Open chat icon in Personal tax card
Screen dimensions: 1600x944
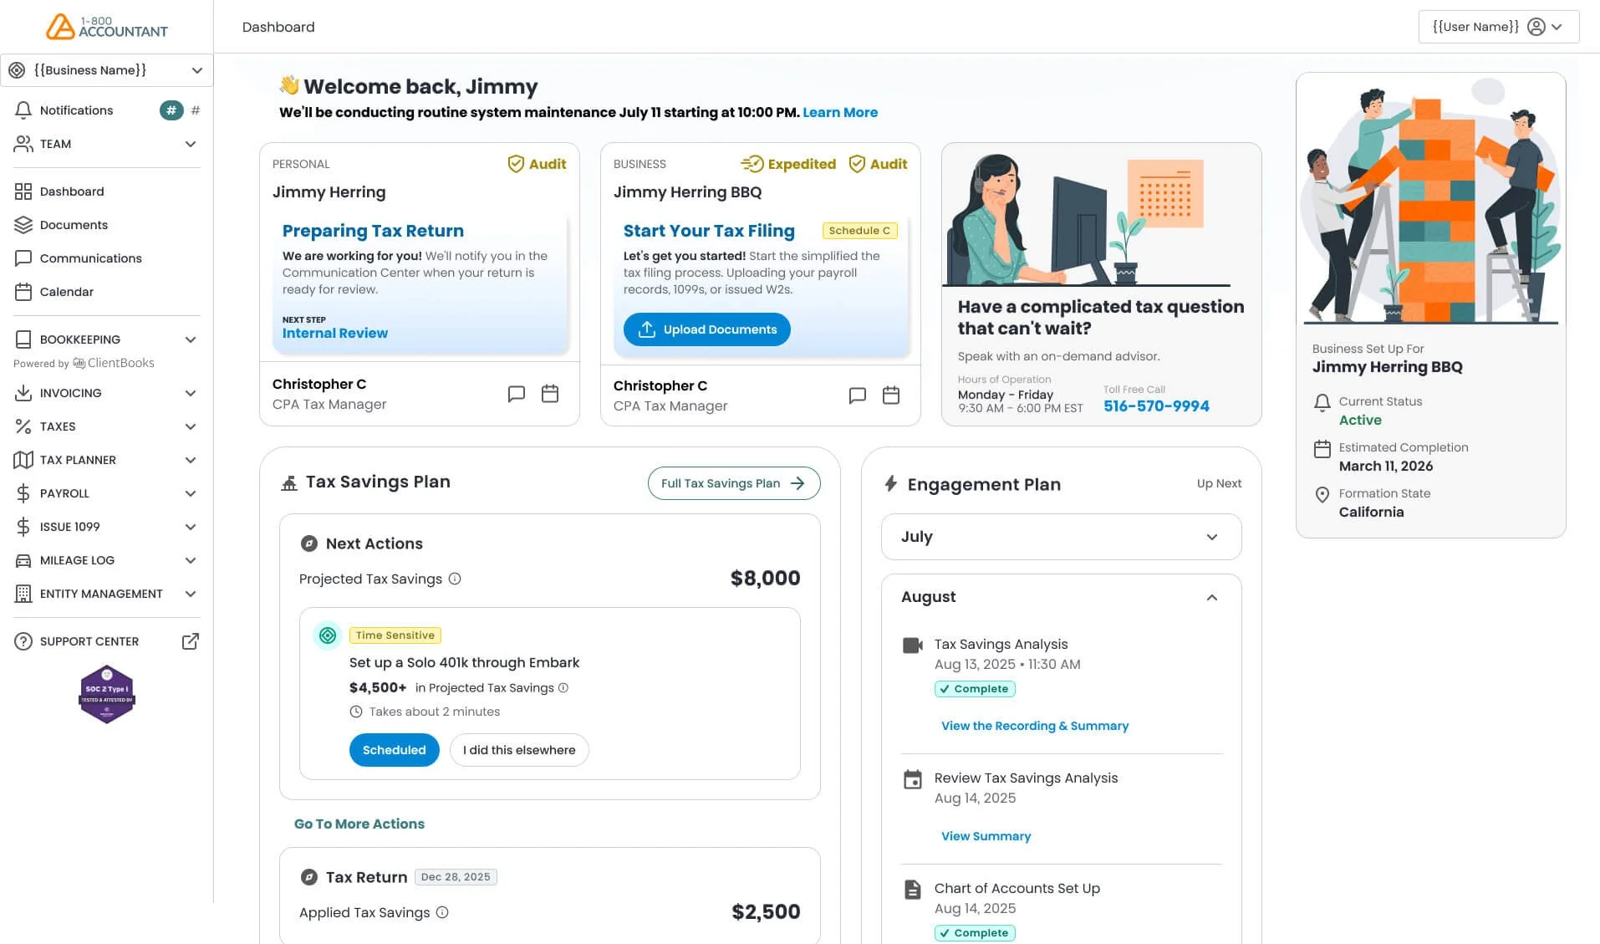[517, 394]
